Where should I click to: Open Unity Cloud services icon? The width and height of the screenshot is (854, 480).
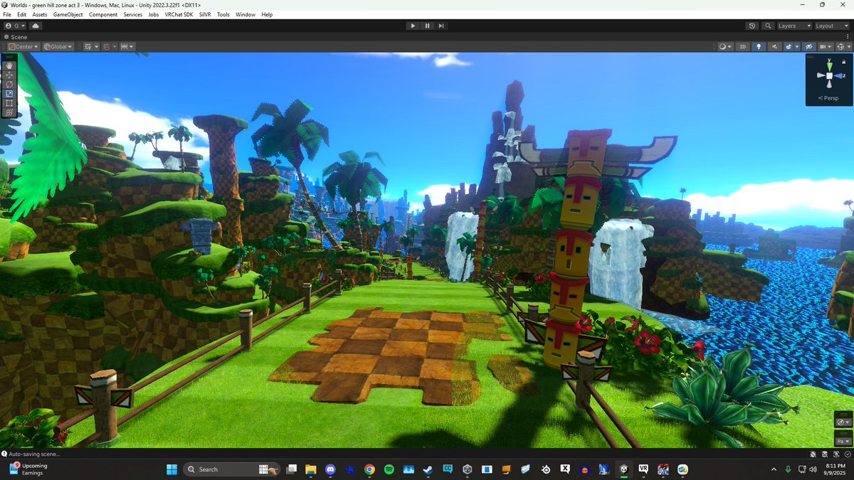36,26
